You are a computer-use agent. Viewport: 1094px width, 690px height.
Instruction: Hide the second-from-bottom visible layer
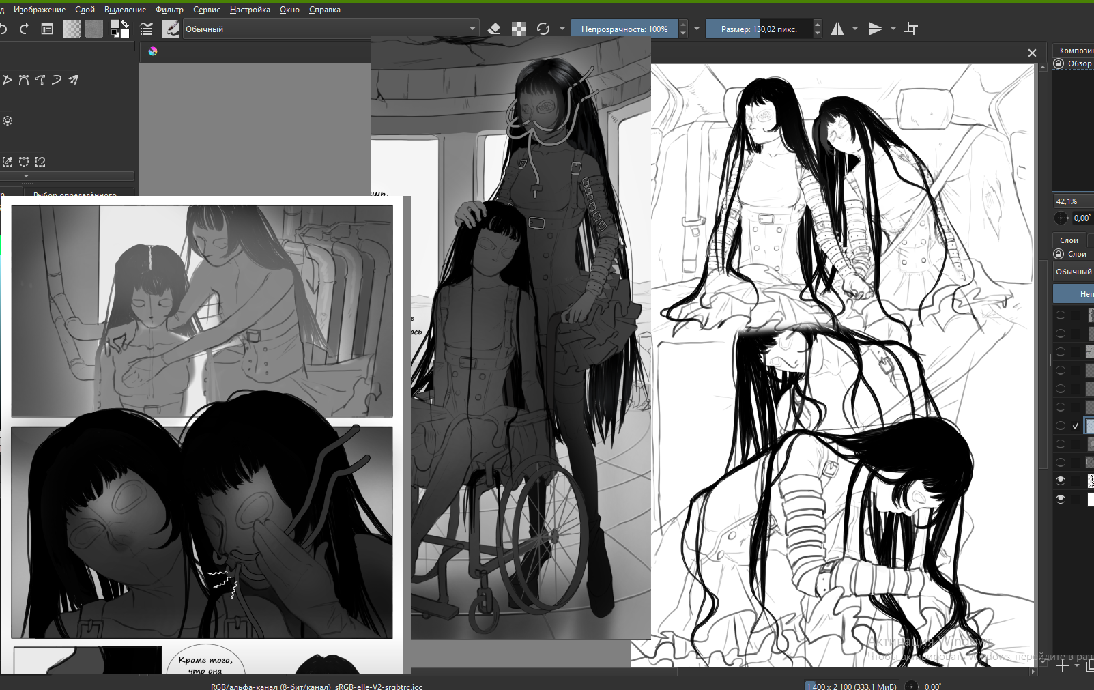click(1061, 480)
